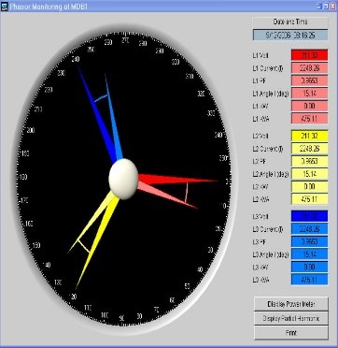
Task: Open the Display Partial Harmonic view
Action: point(291,319)
